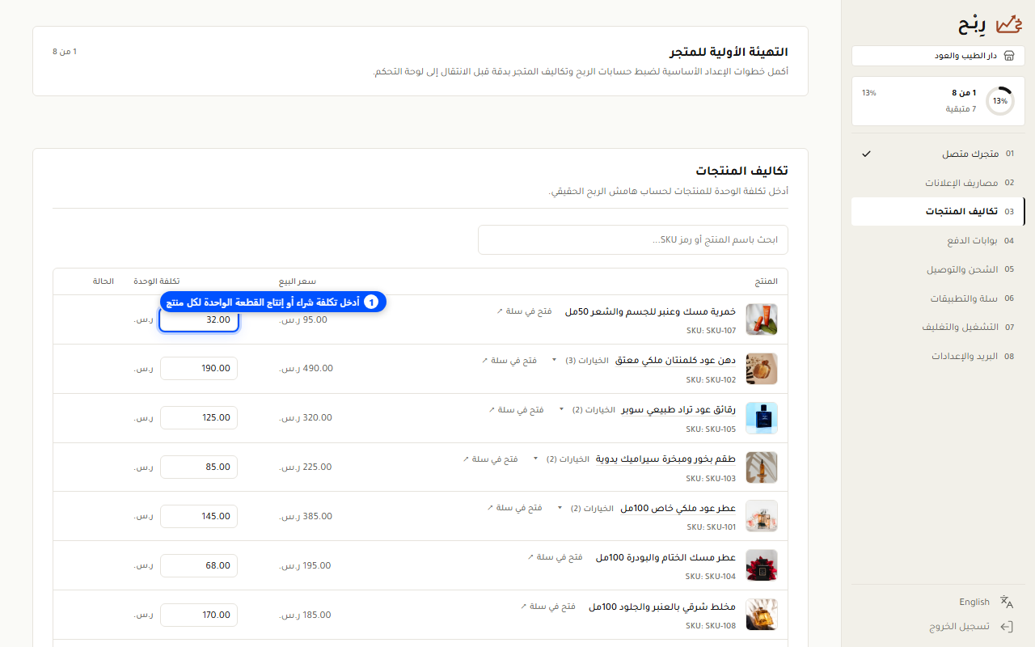
Task: Open خمرية مسك وعنبر in Salla
Action: pos(524,311)
